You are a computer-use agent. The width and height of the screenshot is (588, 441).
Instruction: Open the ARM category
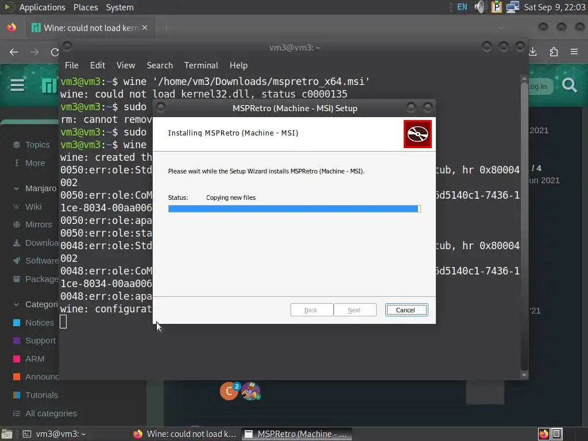pos(29,359)
